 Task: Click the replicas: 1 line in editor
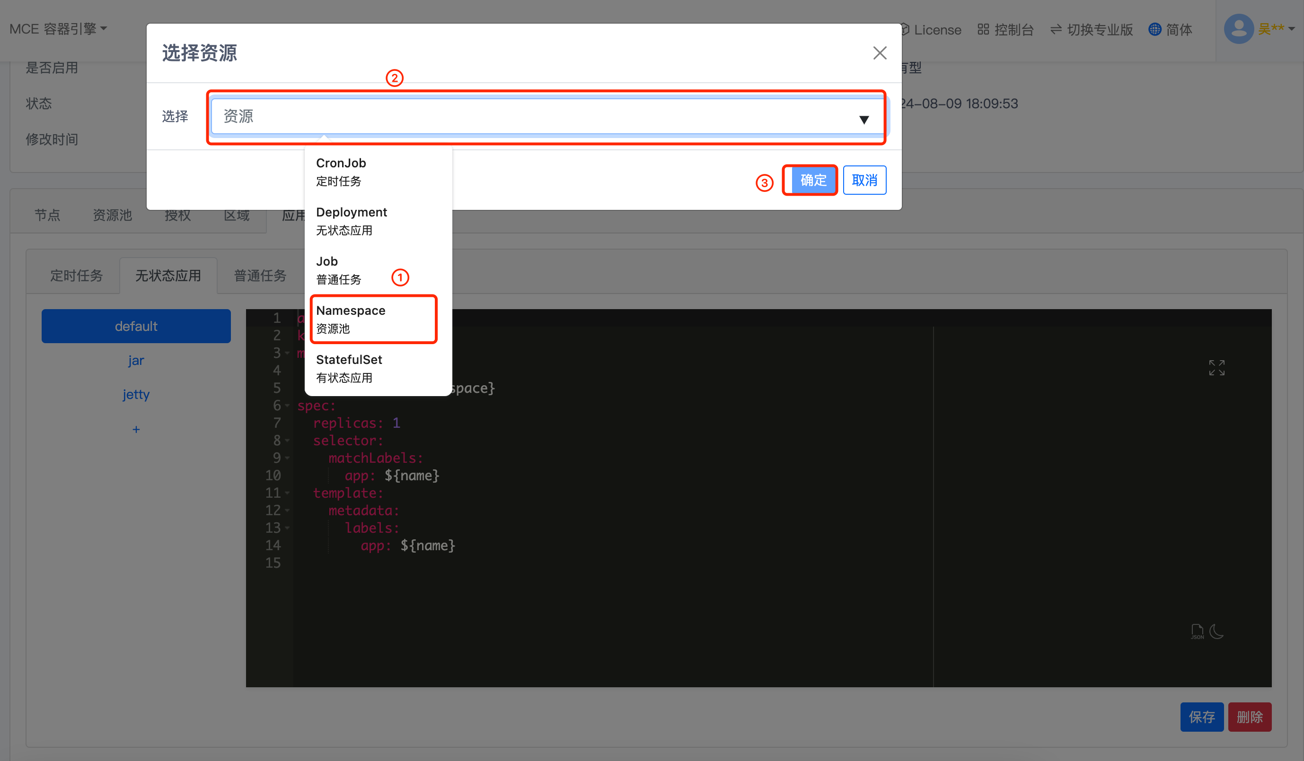tap(357, 423)
